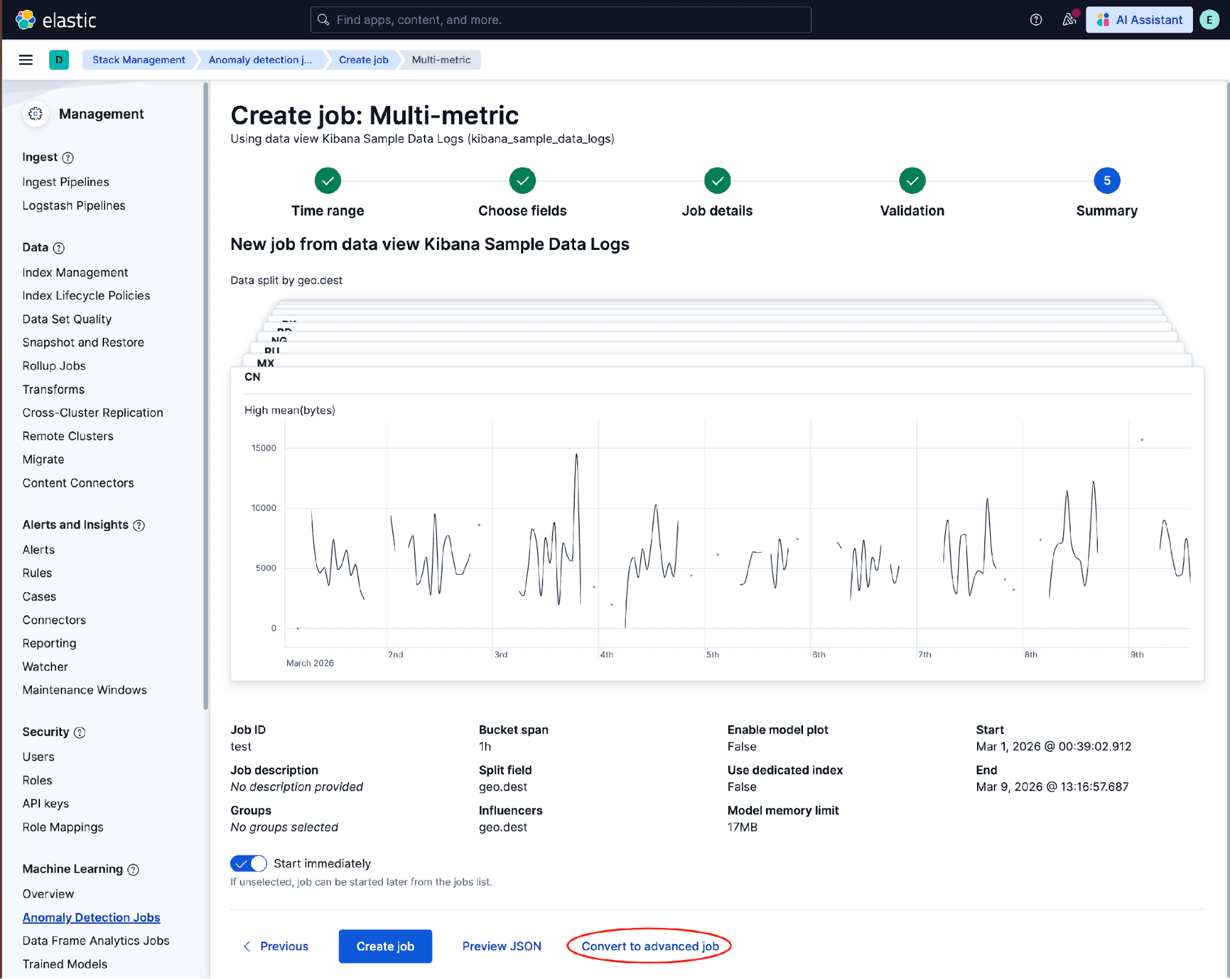Image resolution: width=1230 pixels, height=979 pixels.
Task: Open the notifications bell
Action: 1069,19
